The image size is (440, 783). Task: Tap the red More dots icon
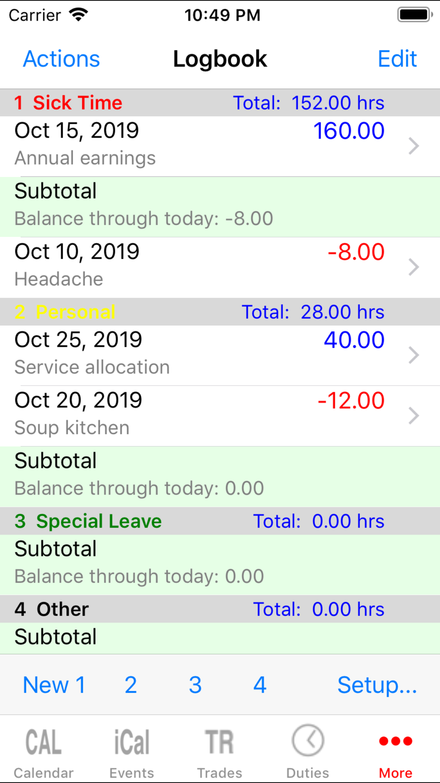click(396, 742)
